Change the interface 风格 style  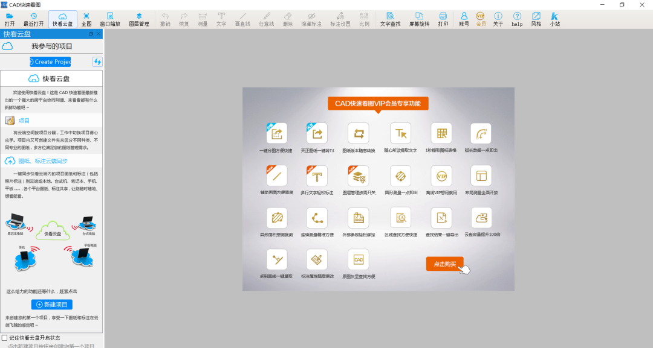(536, 19)
